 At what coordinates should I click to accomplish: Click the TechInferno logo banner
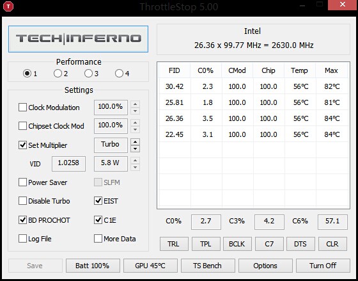[78, 39]
